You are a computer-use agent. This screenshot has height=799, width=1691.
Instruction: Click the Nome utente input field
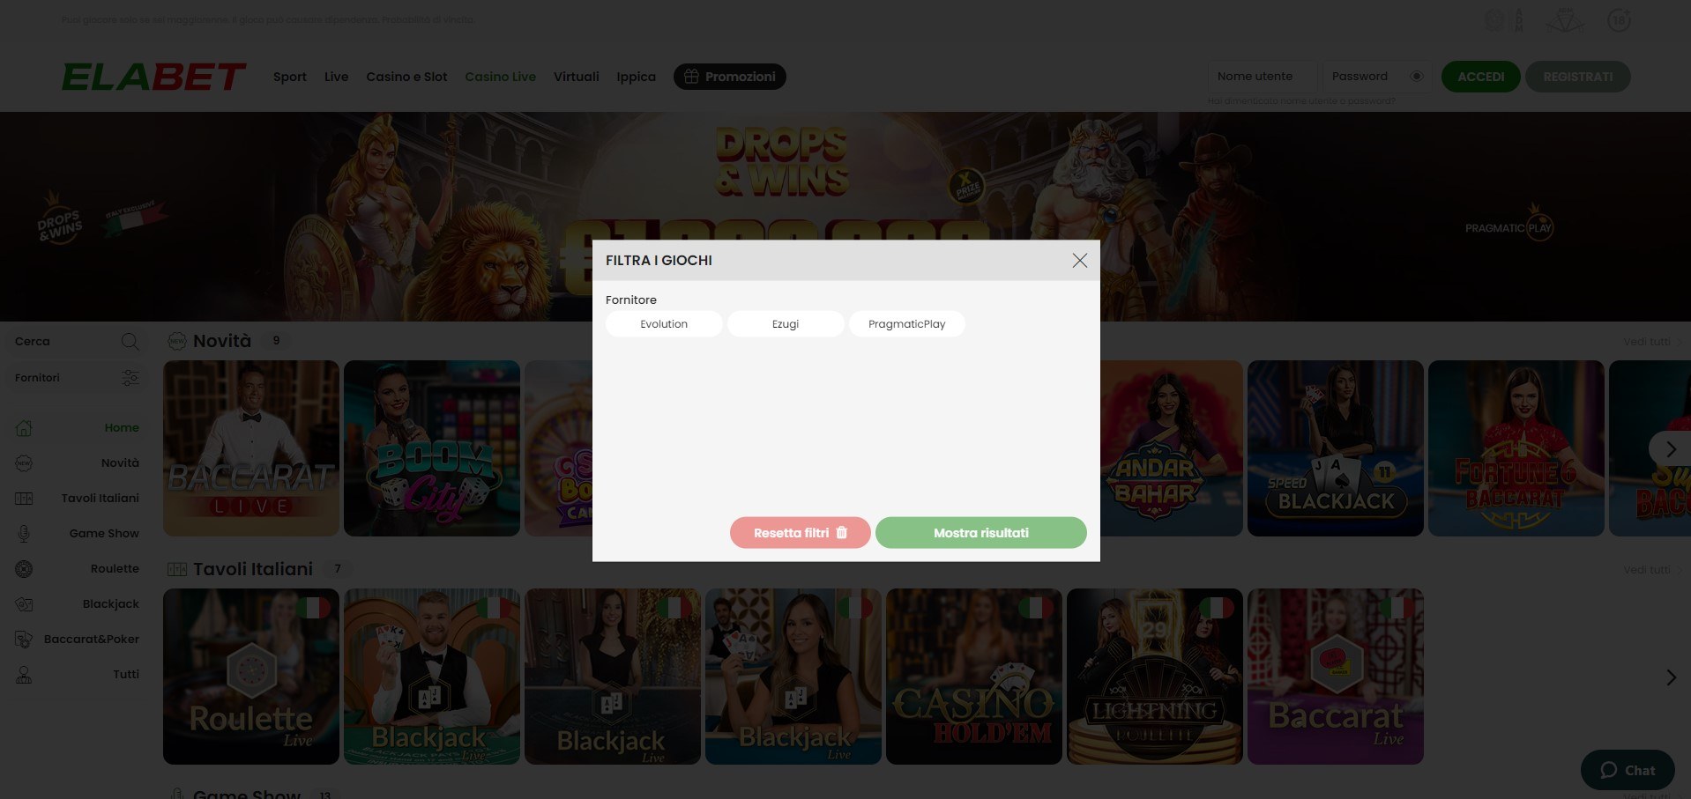point(1261,77)
